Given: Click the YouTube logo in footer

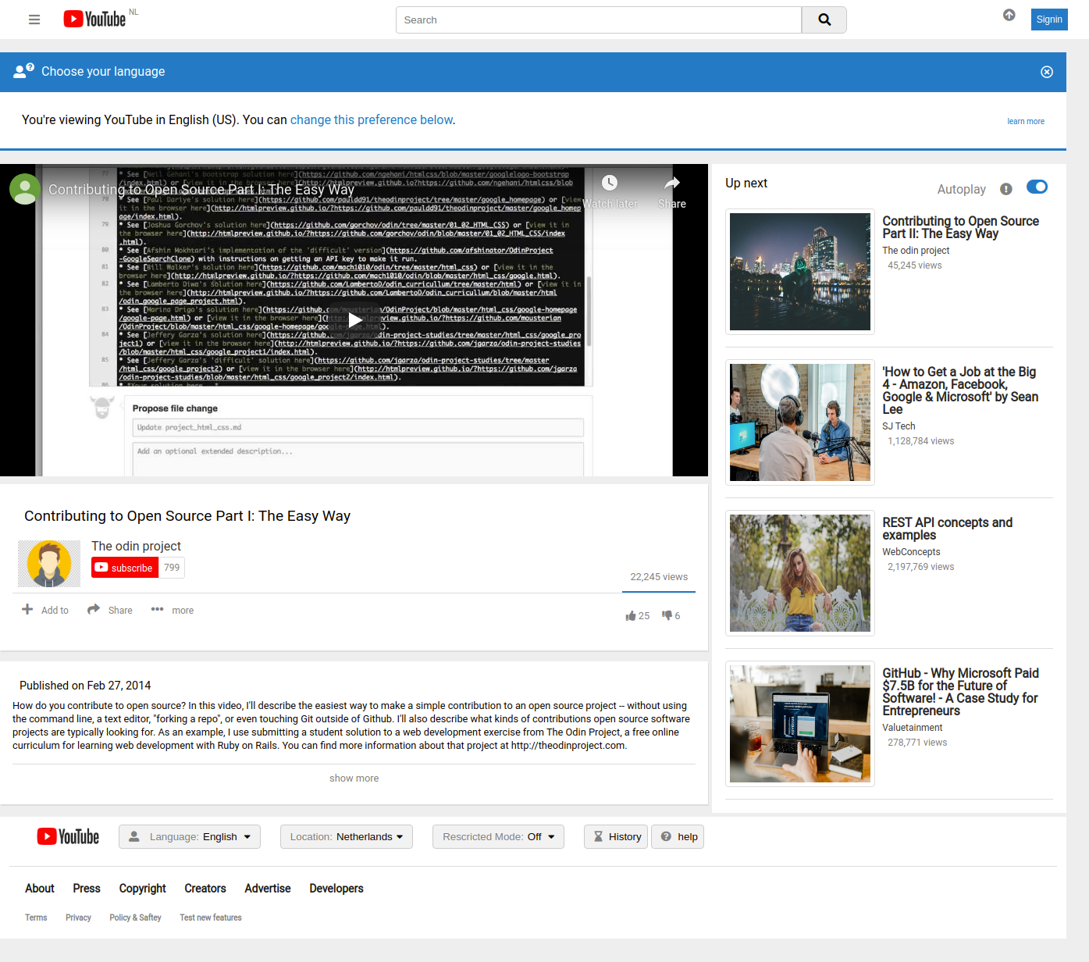Looking at the screenshot, I should click(x=69, y=836).
